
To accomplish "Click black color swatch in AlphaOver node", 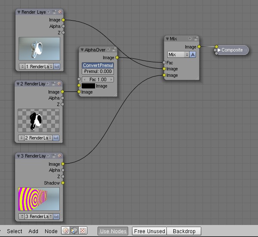I will pyautogui.click(x=88, y=86).
